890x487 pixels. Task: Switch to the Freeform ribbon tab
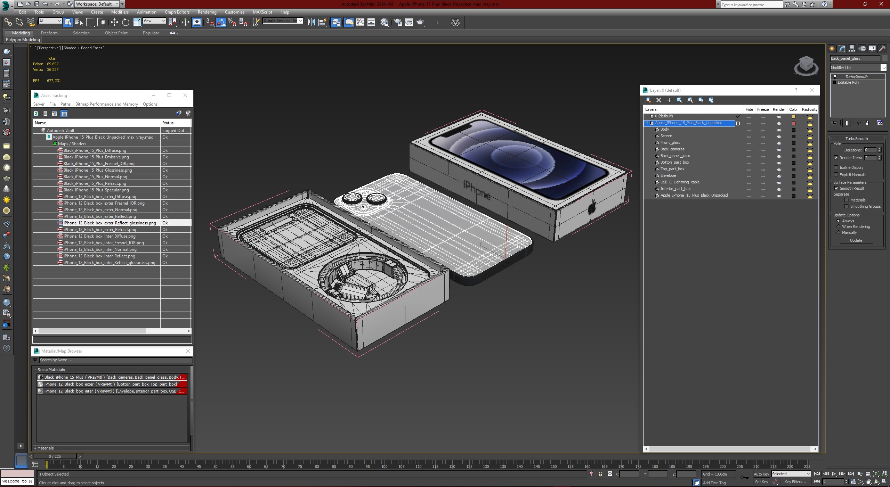click(49, 33)
